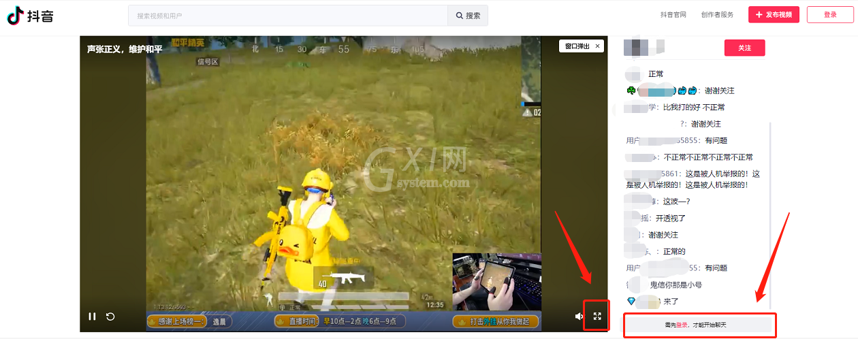858x339 pixels.
Task: Click the 打击外挂从你我做起 banner
Action: (x=496, y=321)
